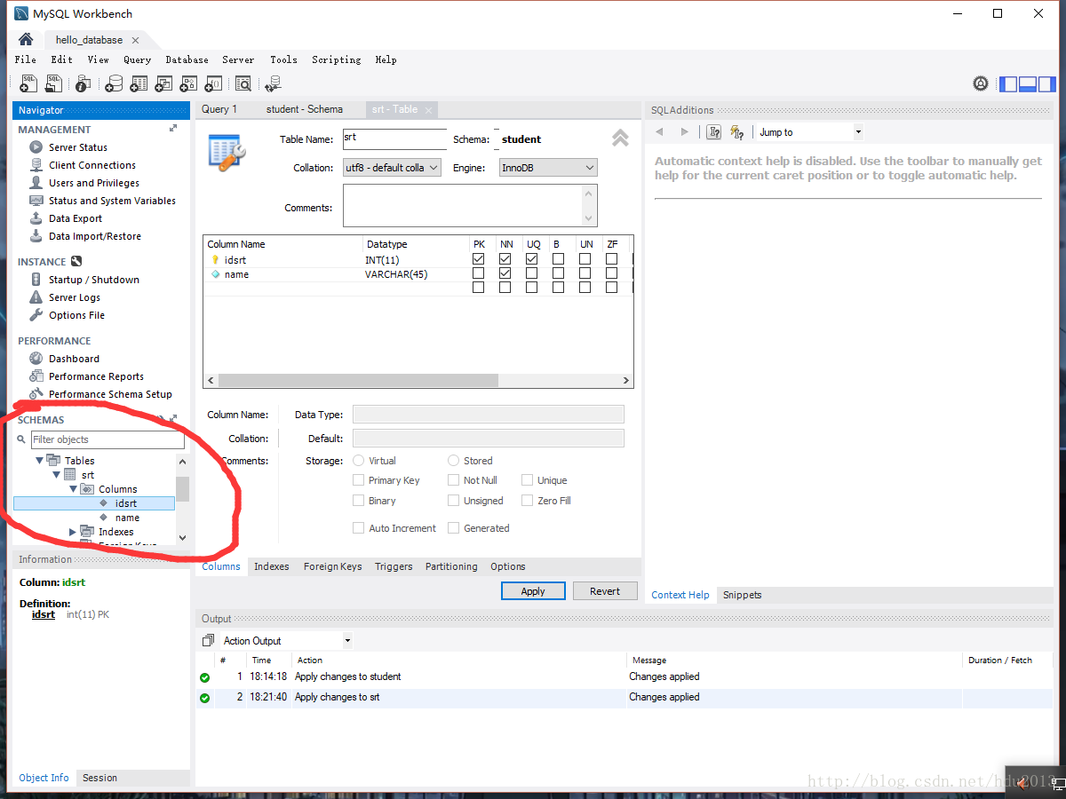Go to the Workbench home tab
This screenshot has height=799, width=1066.
[26, 40]
